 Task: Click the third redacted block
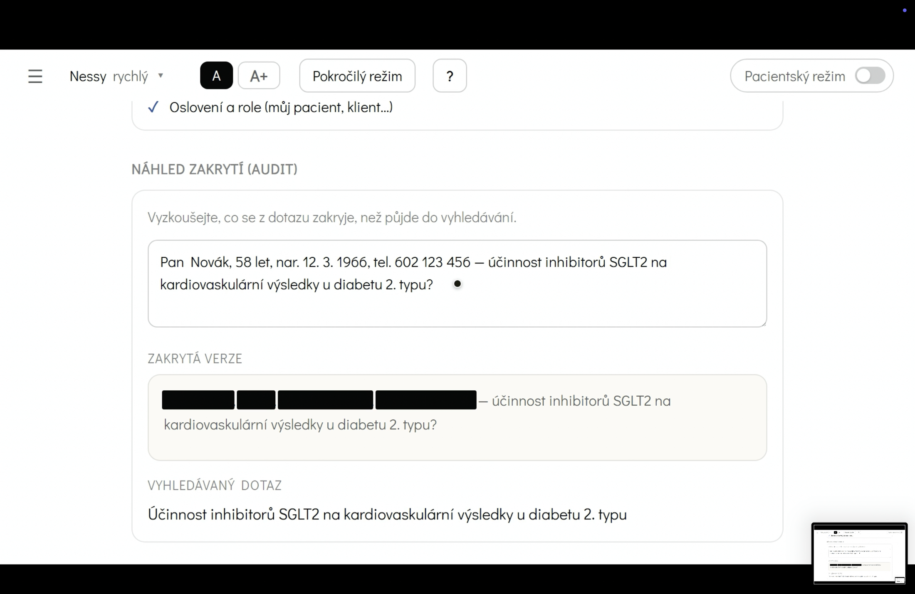coord(325,400)
